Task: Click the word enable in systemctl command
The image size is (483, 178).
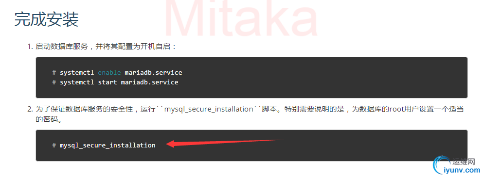Action: click(109, 73)
